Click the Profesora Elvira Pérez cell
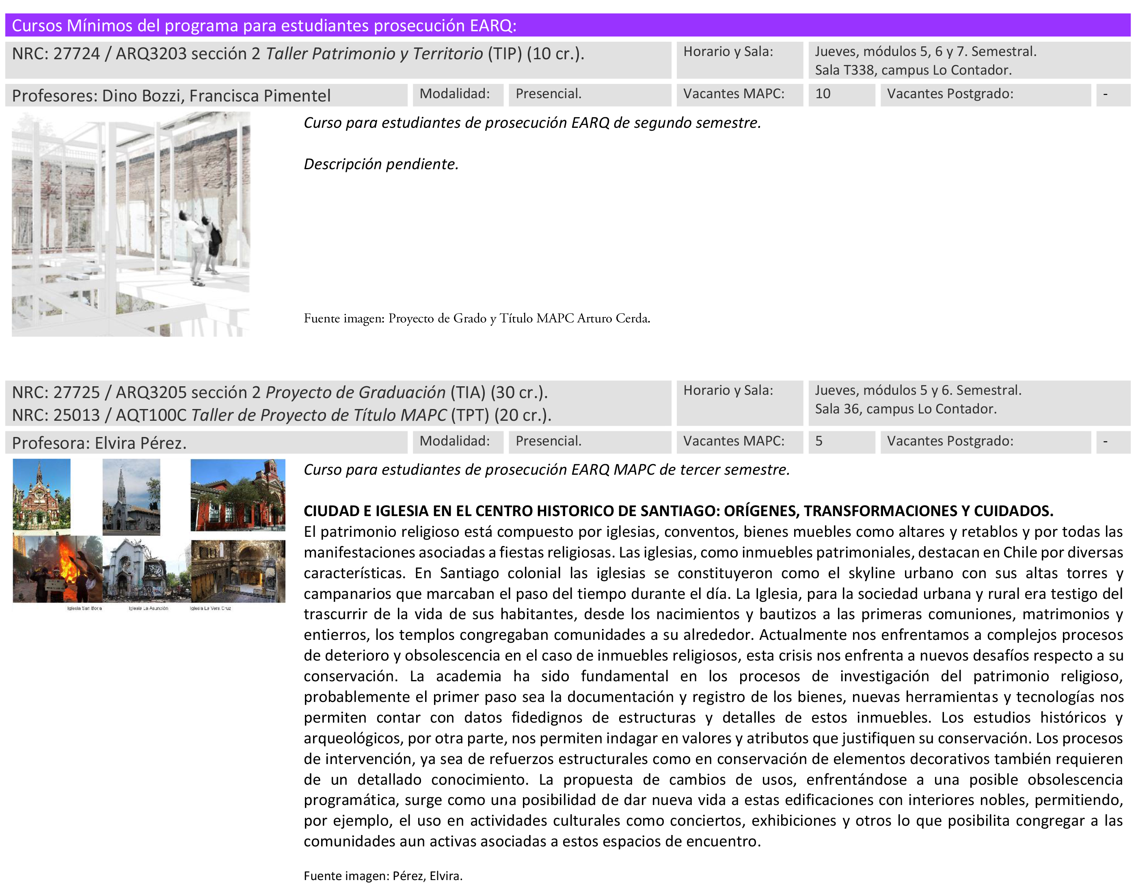The width and height of the screenshot is (1136, 889). [x=206, y=442]
